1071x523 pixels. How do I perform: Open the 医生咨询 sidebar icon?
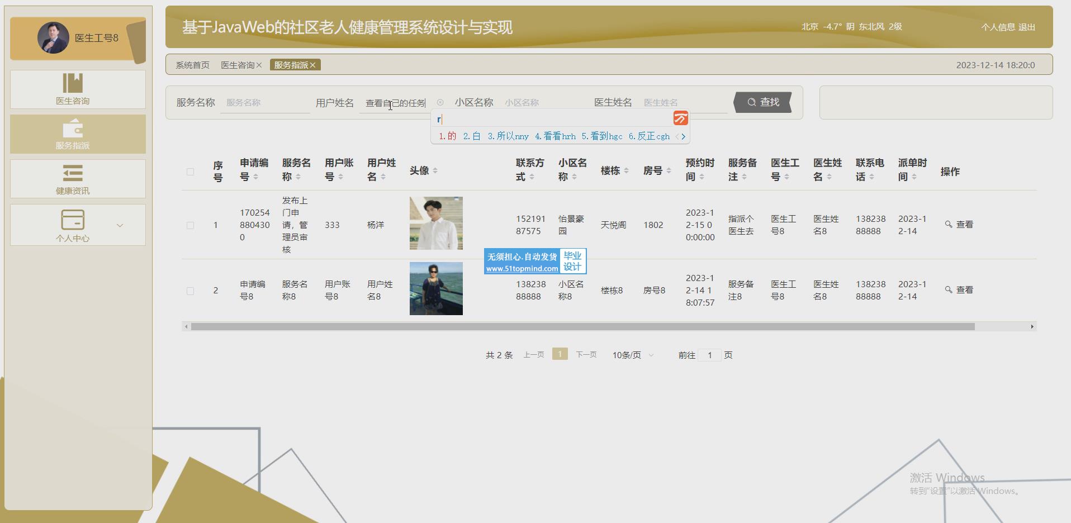[73, 83]
